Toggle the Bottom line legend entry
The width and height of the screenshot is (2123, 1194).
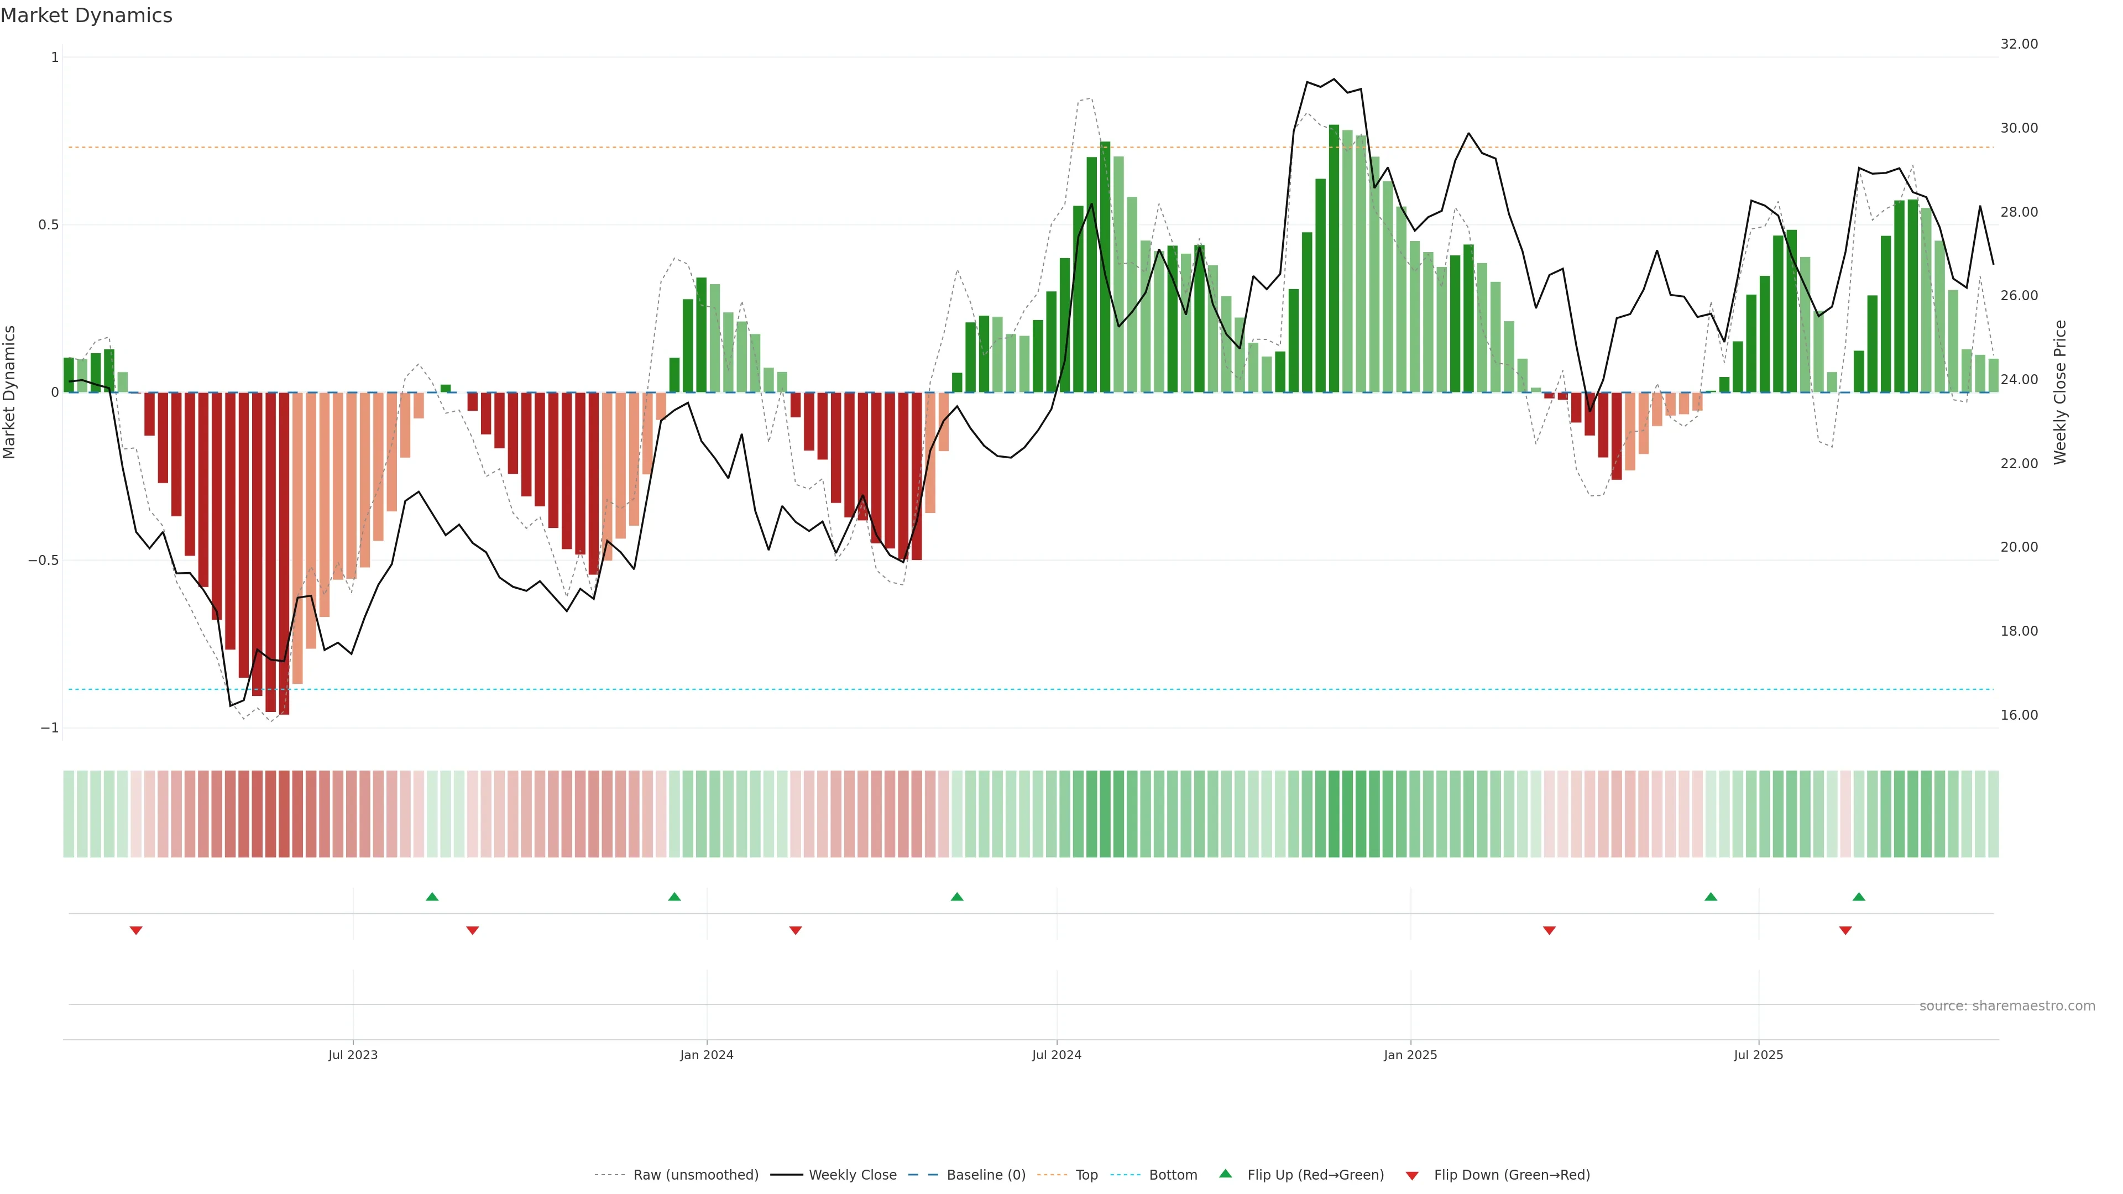(1173, 1175)
